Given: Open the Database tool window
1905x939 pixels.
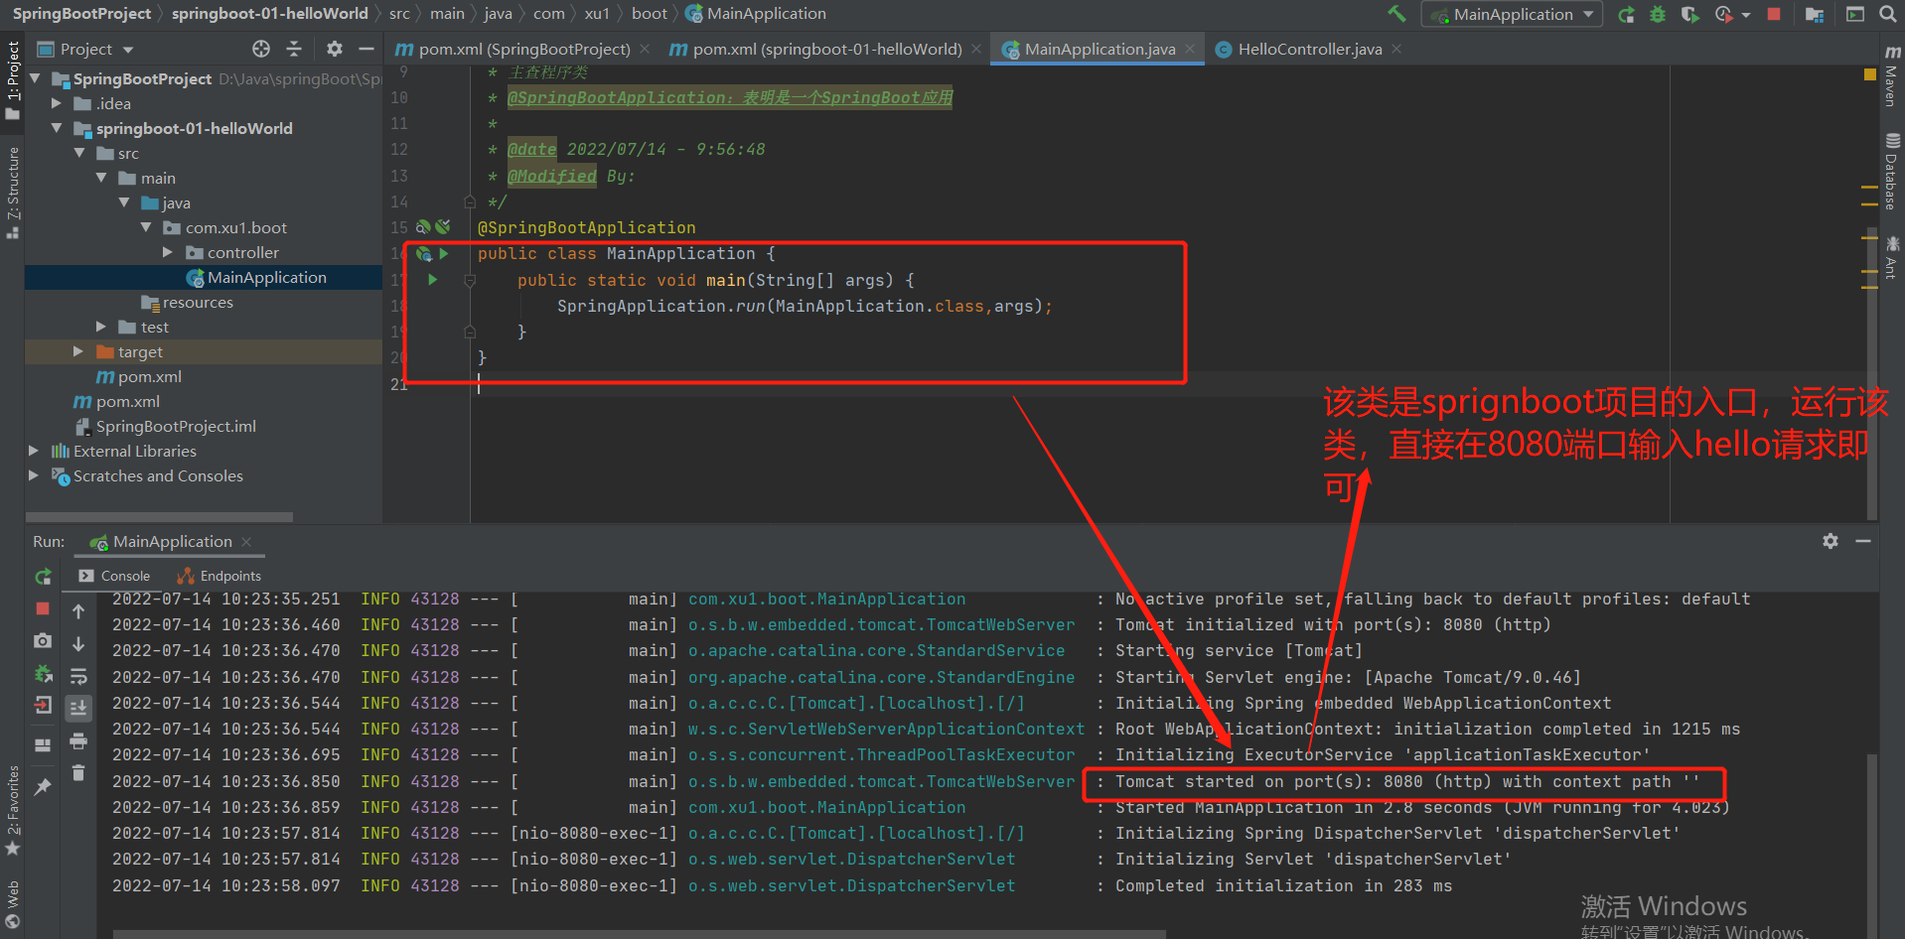Looking at the screenshot, I should 1892,172.
